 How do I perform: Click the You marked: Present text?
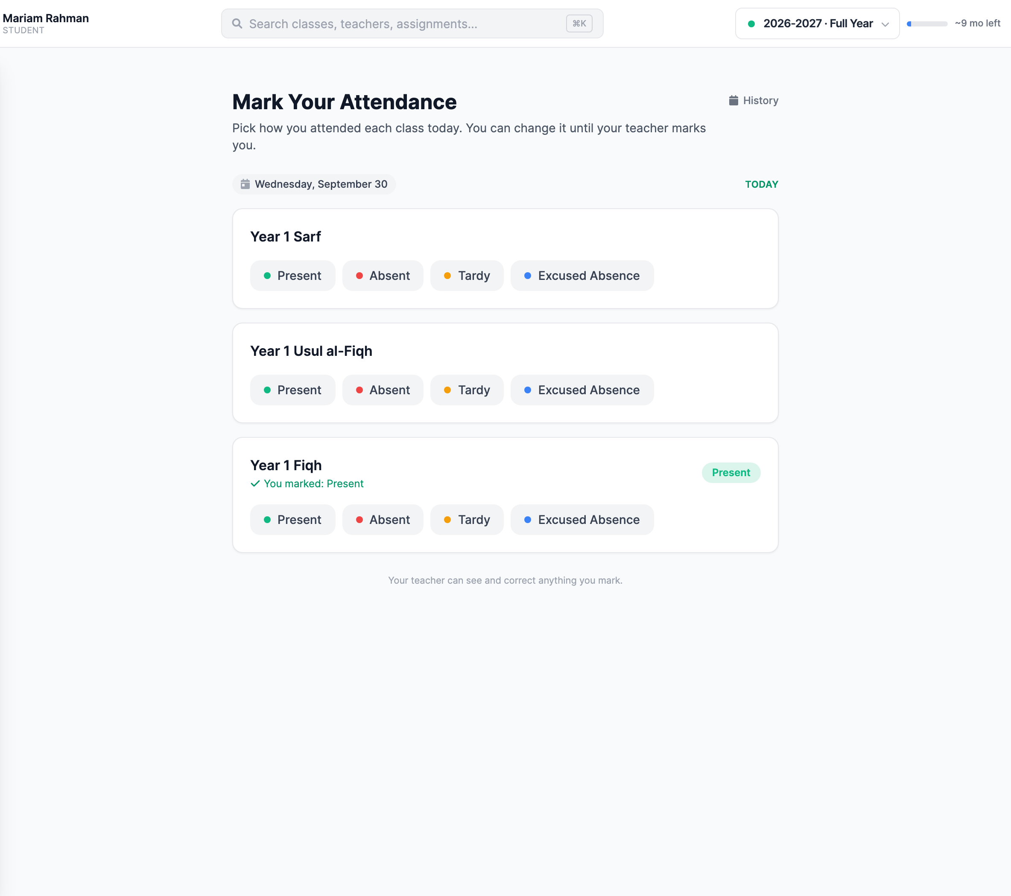313,484
